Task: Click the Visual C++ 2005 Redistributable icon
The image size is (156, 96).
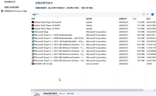Action: pyautogui.click(x=33, y=35)
